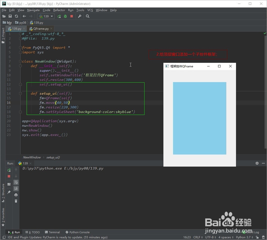
Task: Toggle scroll to end in the Run console
Action: pos(16,189)
